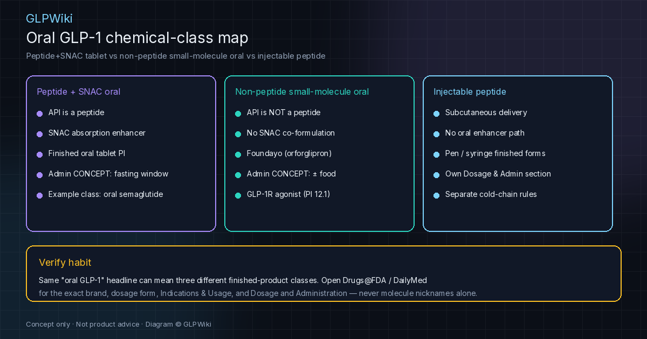Click the teal dot beside 'API is NOT a peptide'

(238, 114)
